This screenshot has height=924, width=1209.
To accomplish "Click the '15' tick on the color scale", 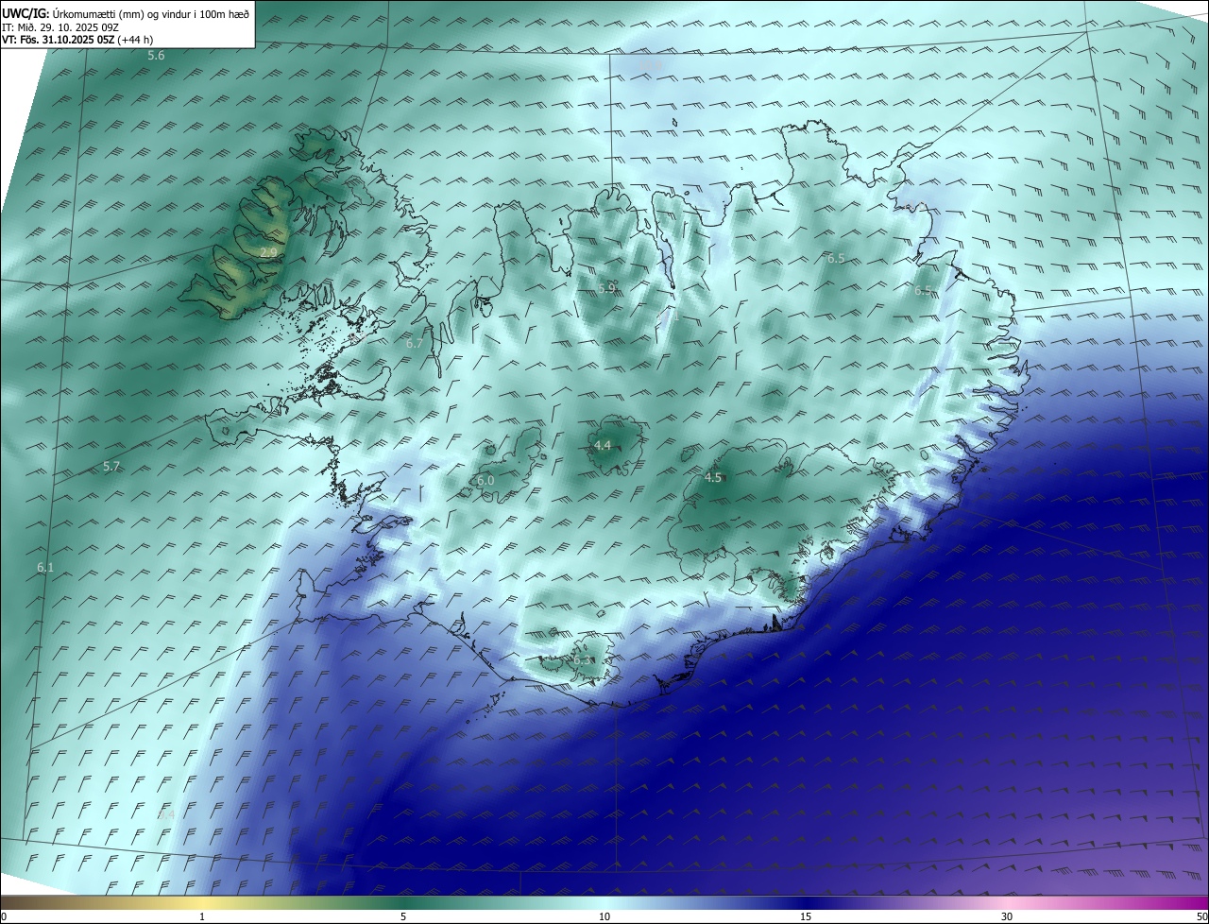I will pyautogui.click(x=806, y=916).
